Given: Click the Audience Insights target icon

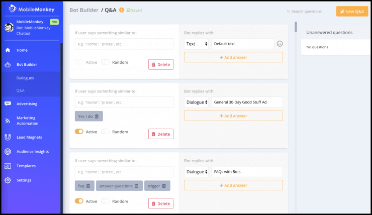Looking at the screenshot, I should pos(8,151).
